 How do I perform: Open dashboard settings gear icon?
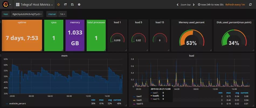click(79, 5)
